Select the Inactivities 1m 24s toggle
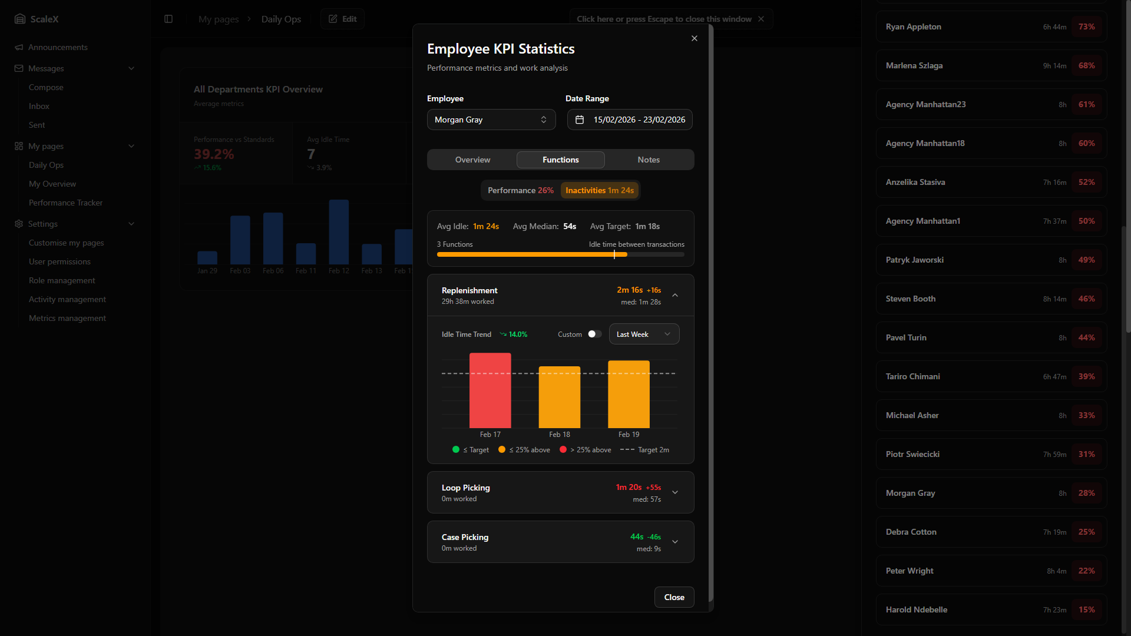 click(599, 190)
